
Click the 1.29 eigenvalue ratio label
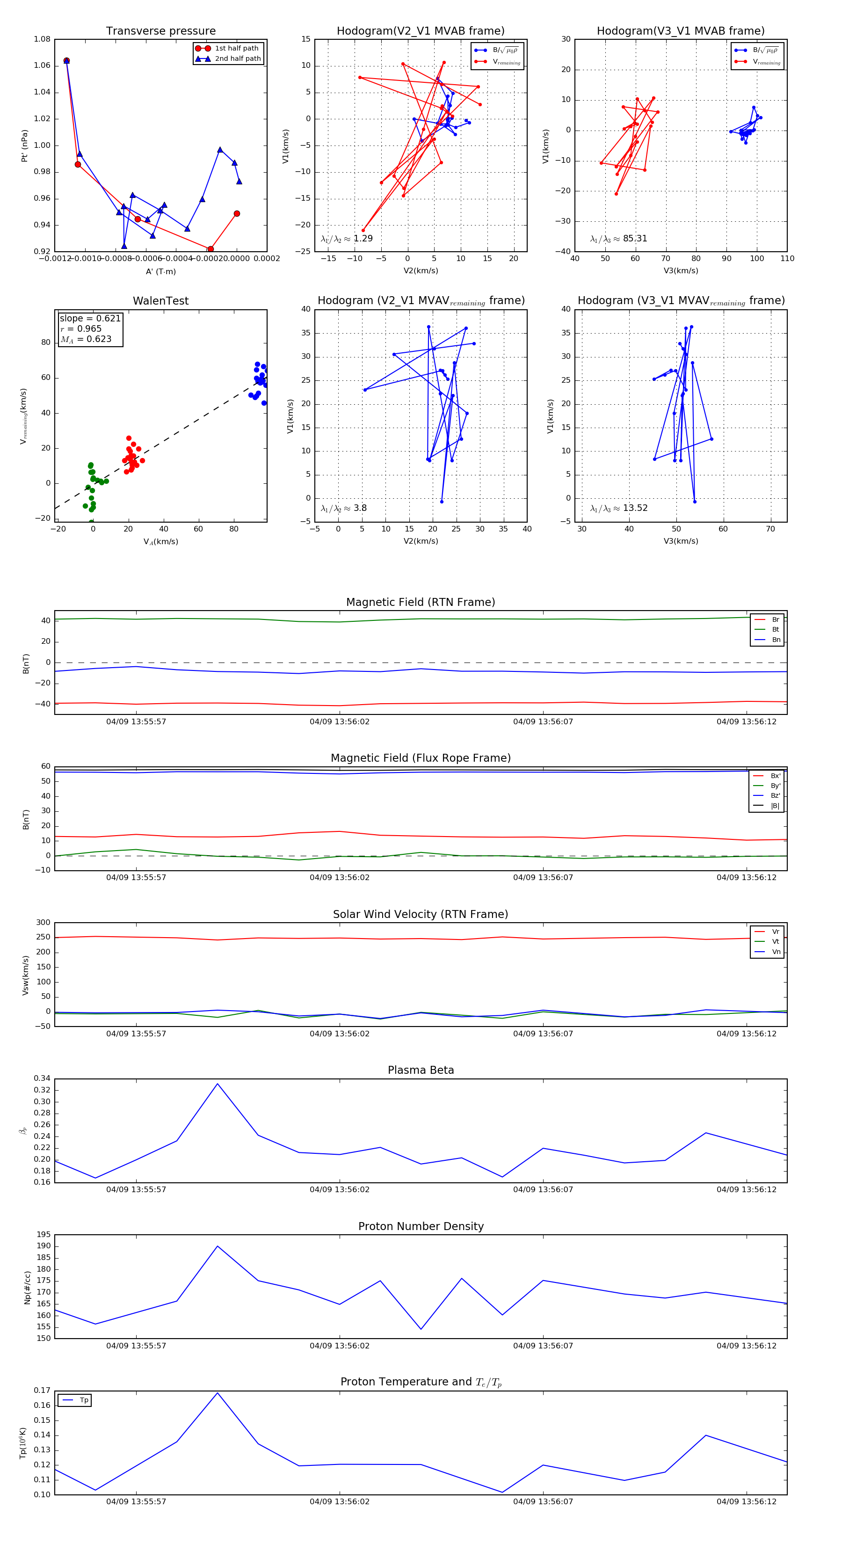pyautogui.click(x=346, y=239)
